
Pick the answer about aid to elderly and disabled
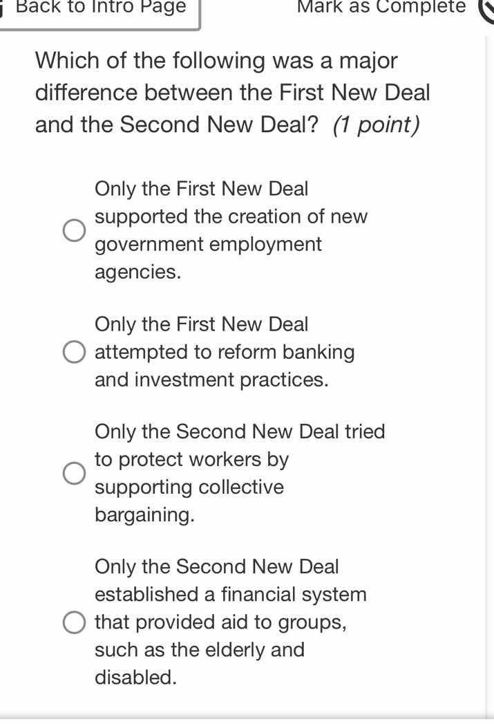coord(73,622)
